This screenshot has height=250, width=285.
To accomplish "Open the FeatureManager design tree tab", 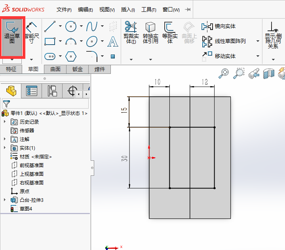I will tap(11, 91).
